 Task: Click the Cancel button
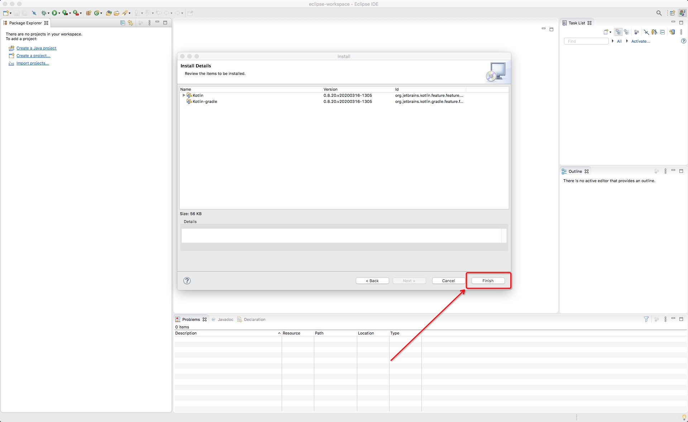[x=449, y=281]
